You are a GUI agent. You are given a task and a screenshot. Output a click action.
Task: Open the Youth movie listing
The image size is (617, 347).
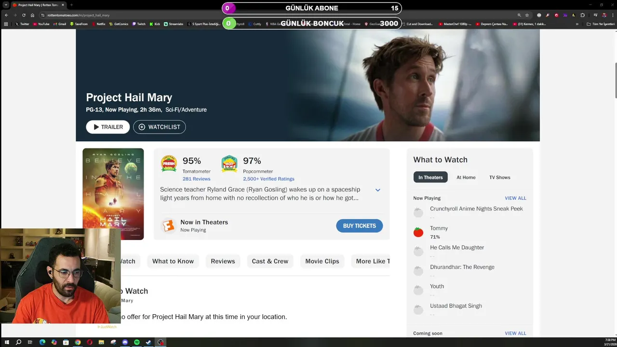(x=437, y=286)
